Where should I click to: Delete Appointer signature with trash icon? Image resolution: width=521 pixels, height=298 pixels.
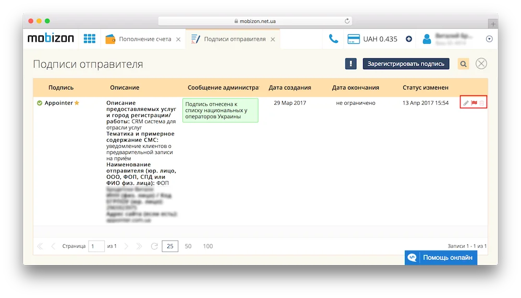(x=482, y=103)
